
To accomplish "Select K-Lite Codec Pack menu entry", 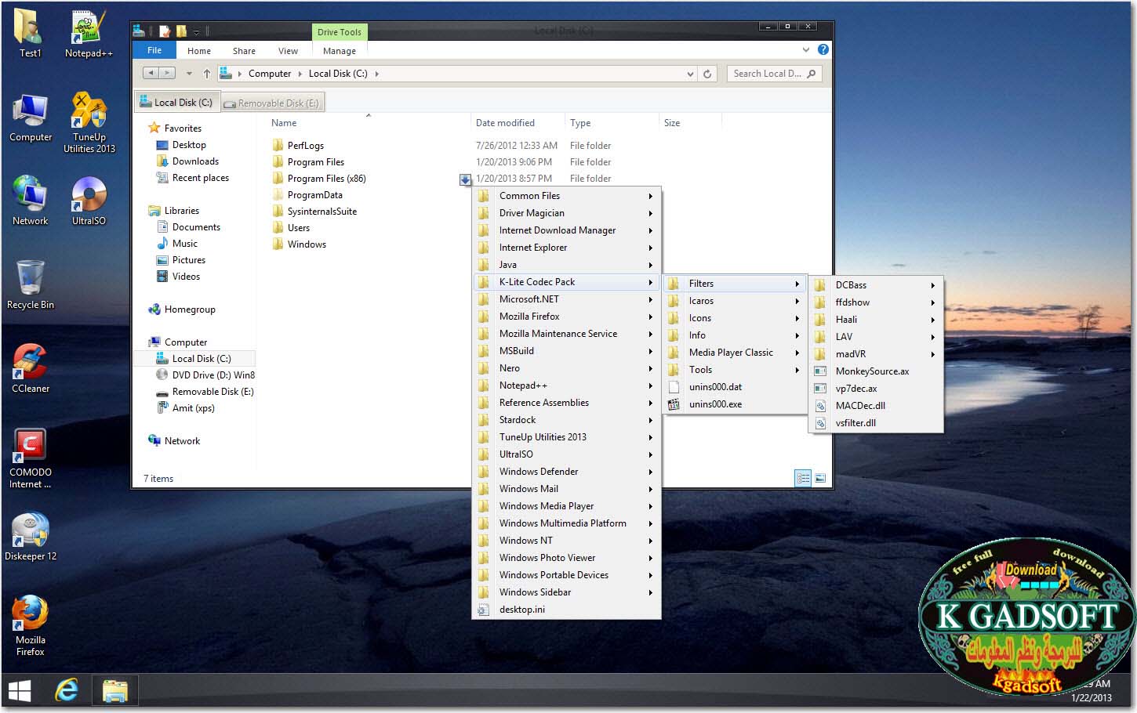I will pyautogui.click(x=566, y=282).
